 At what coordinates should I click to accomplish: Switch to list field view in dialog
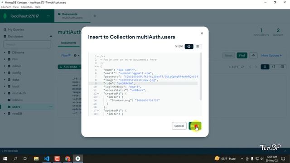click(198, 46)
